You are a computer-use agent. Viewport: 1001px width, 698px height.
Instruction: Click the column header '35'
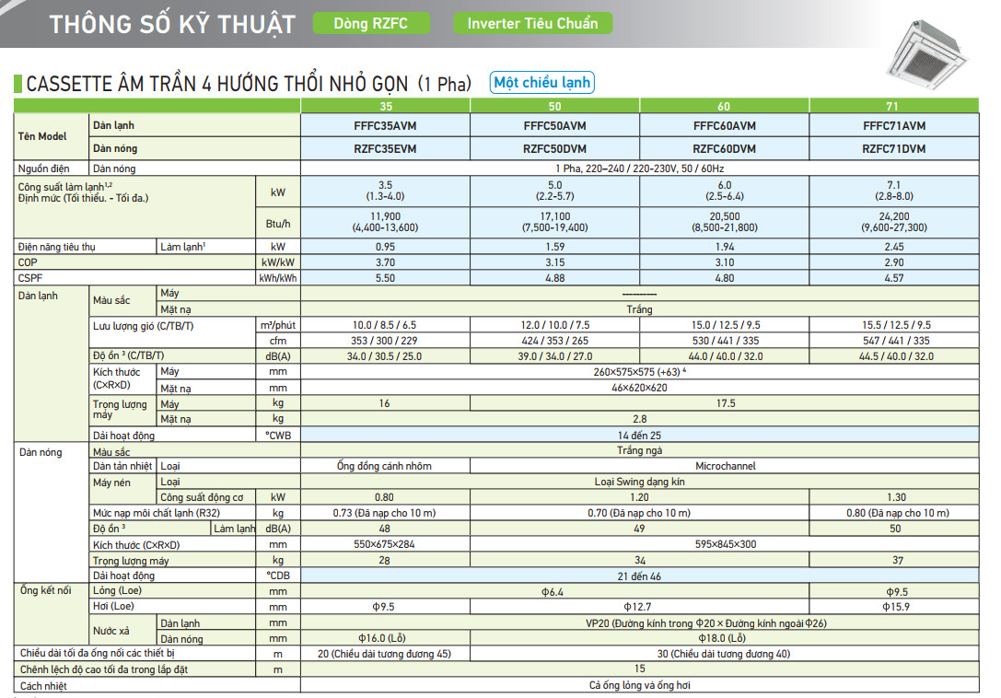pos(386,106)
